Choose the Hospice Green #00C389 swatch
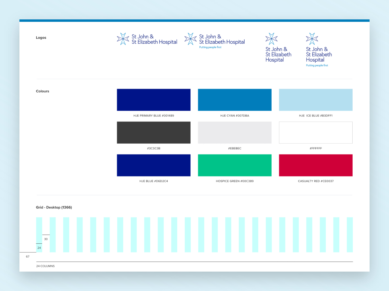The width and height of the screenshot is (389, 291). pyautogui.click(x=235, y=165)
